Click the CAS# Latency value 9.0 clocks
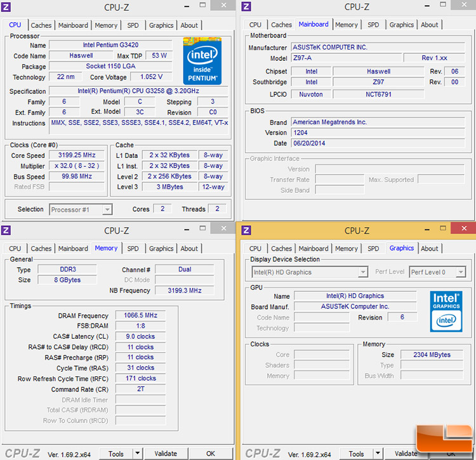The width and height of the screenshot is (476, 460). 140,336
